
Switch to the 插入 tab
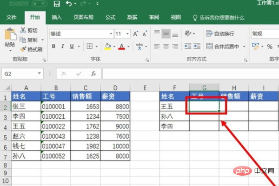57,17
